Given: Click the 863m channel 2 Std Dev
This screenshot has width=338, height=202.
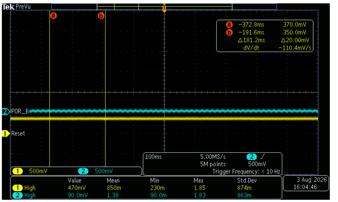Looking at the screenshot, I should coord(244,195).
